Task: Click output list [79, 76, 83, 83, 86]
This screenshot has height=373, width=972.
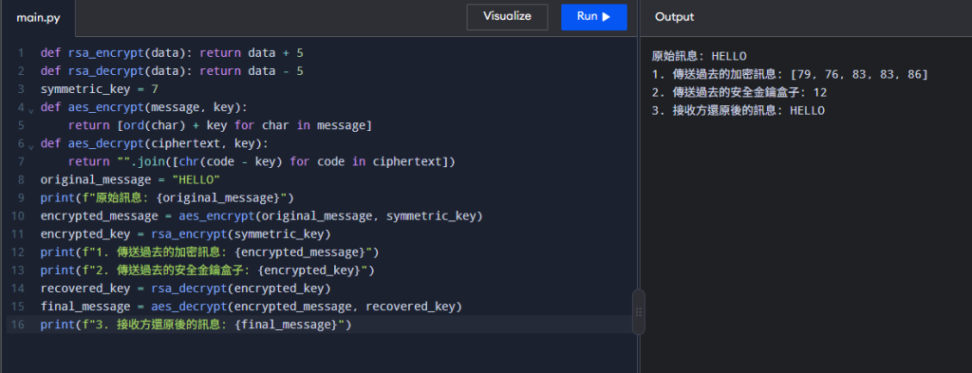Action: tap(859, 74)
